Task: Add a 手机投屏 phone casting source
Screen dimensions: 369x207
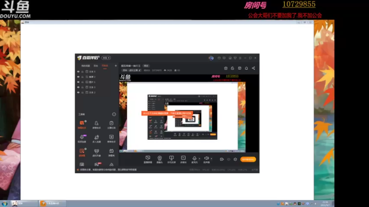Action: coord(171,159)
